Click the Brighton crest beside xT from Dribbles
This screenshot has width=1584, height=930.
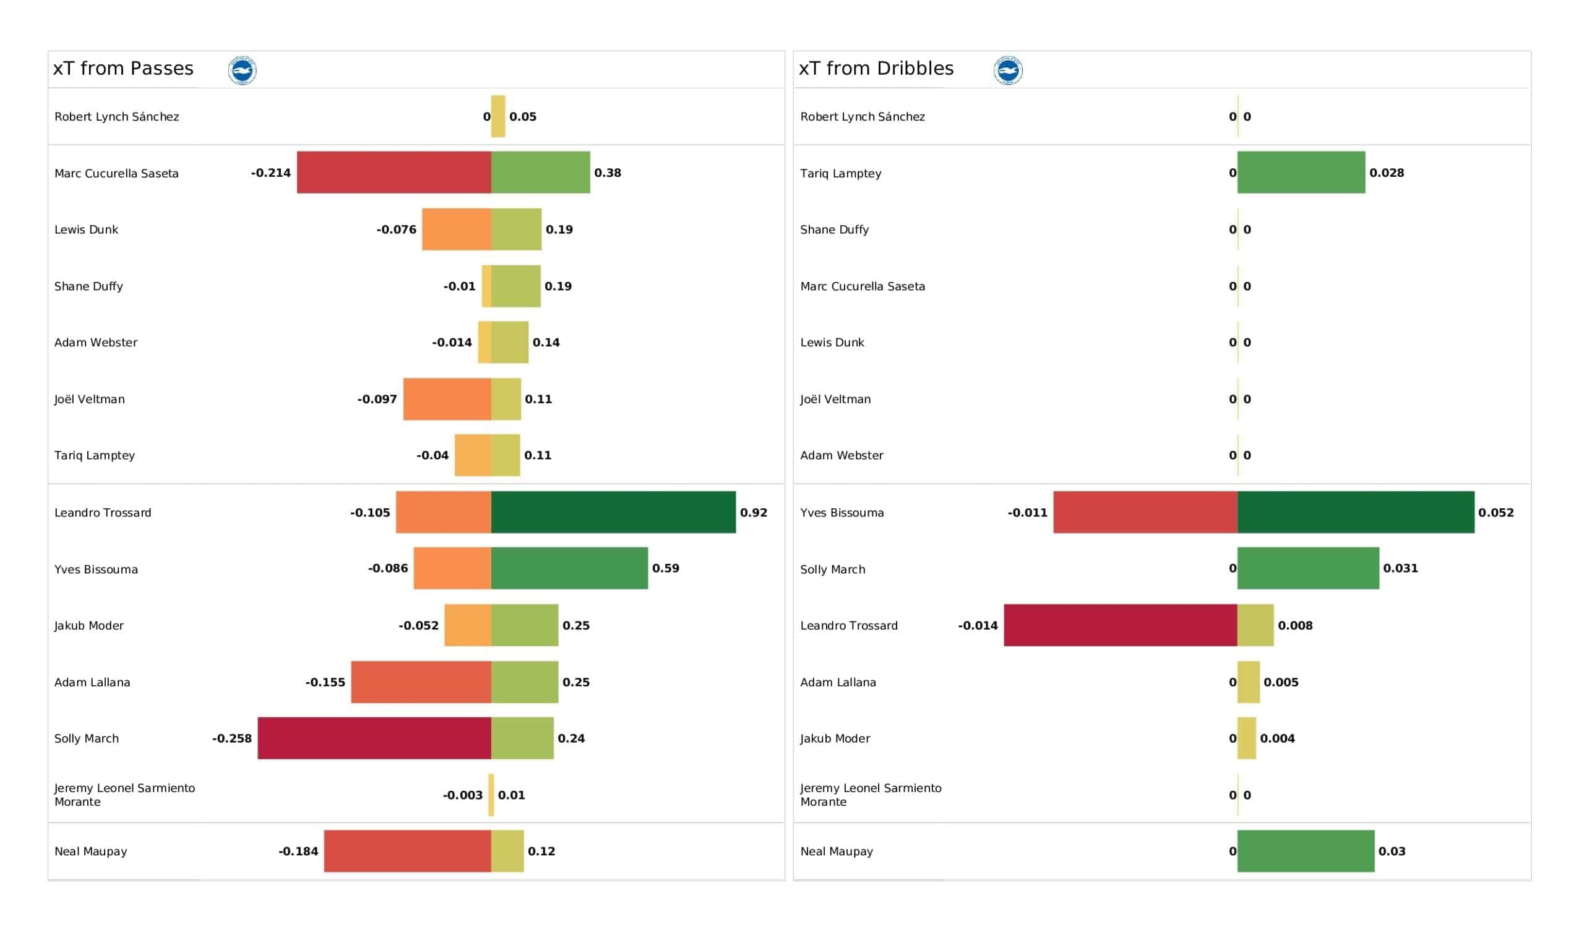click(x=1007, y=70)
